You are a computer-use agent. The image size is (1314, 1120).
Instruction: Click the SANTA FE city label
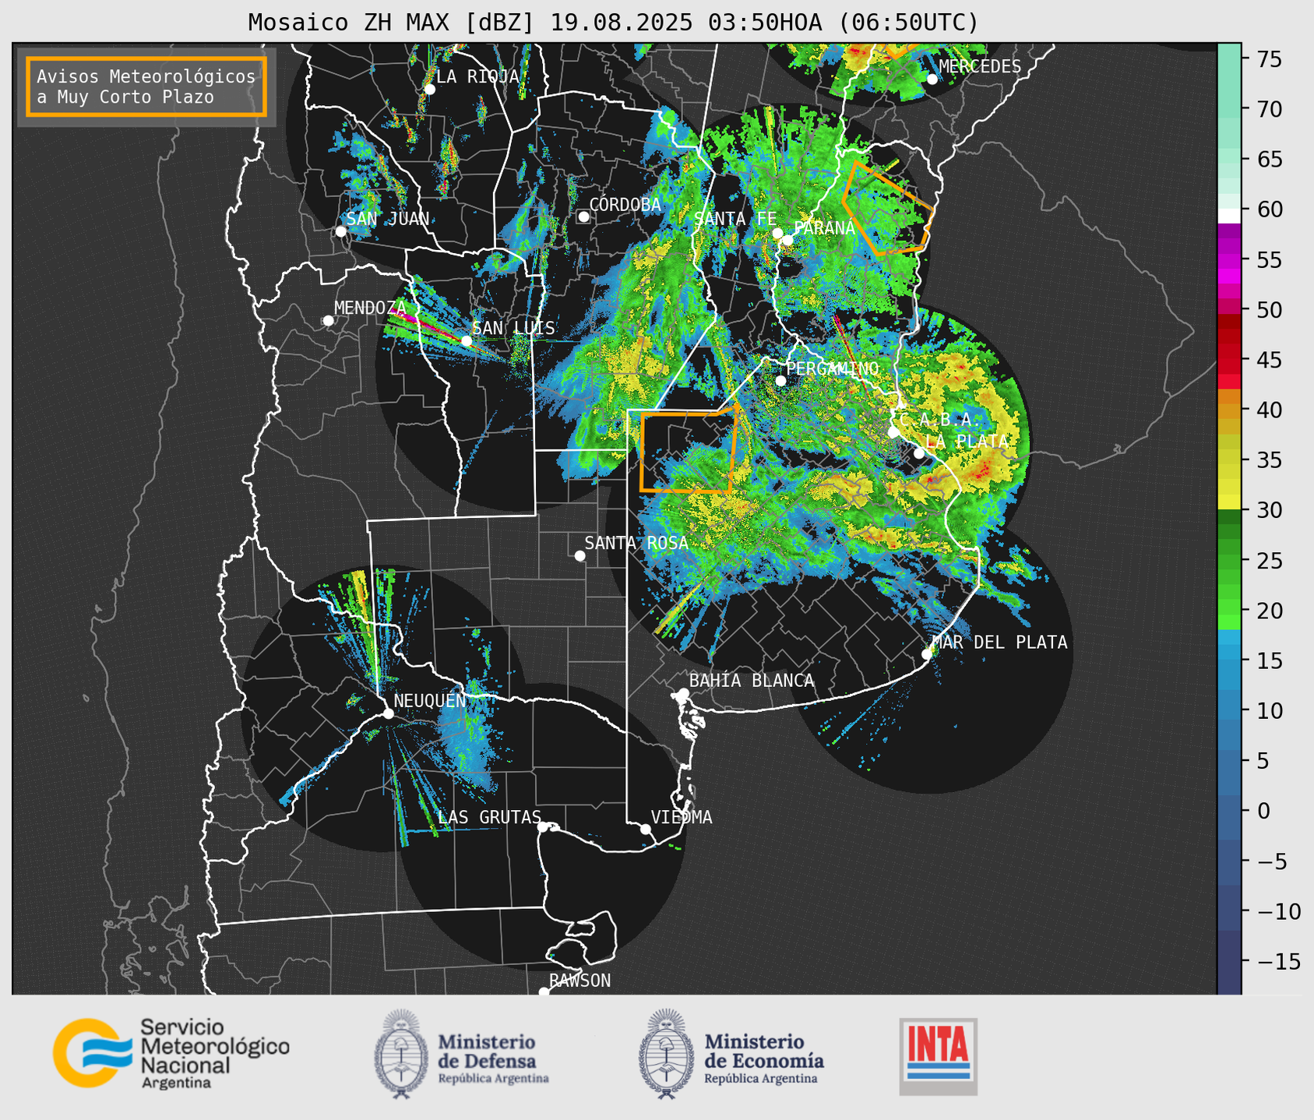[735, 219]
